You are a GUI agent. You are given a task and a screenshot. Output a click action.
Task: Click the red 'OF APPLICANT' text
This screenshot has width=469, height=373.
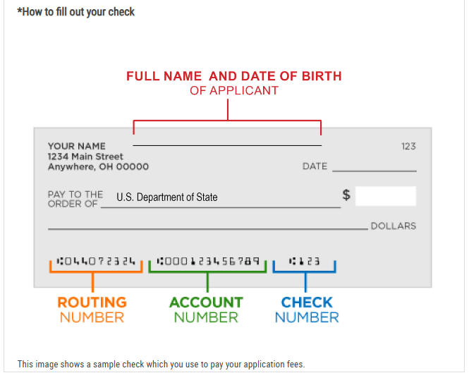pos(234,91)
